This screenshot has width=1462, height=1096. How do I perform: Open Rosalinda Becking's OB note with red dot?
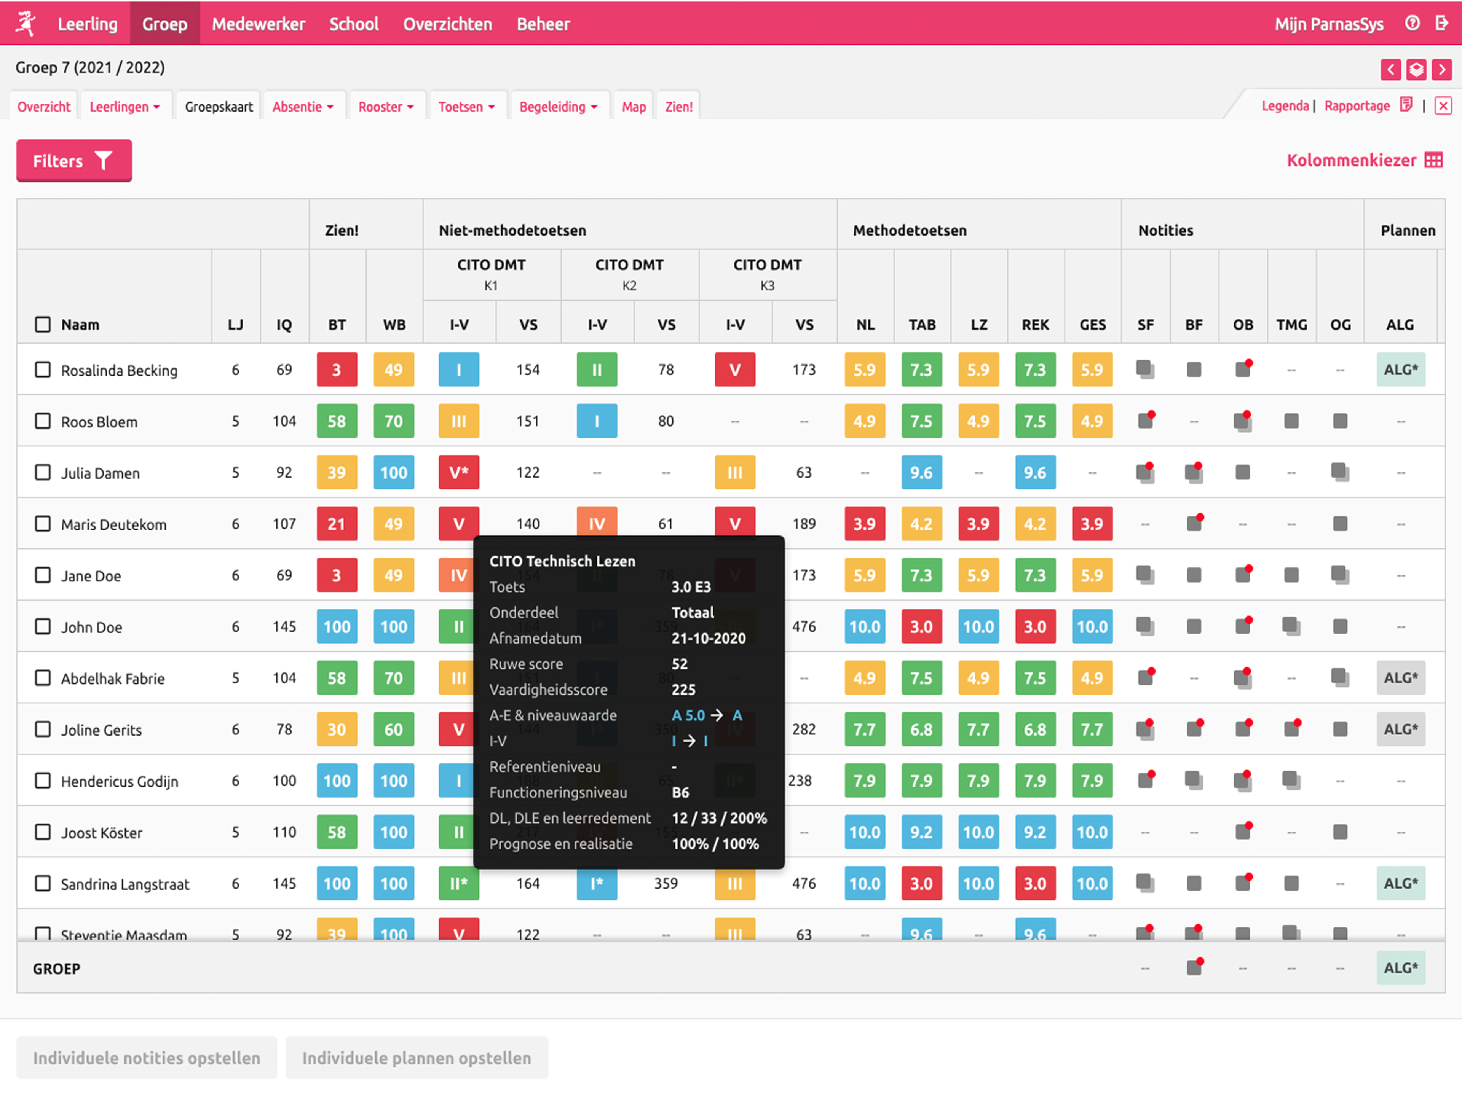click(1243, 369)
